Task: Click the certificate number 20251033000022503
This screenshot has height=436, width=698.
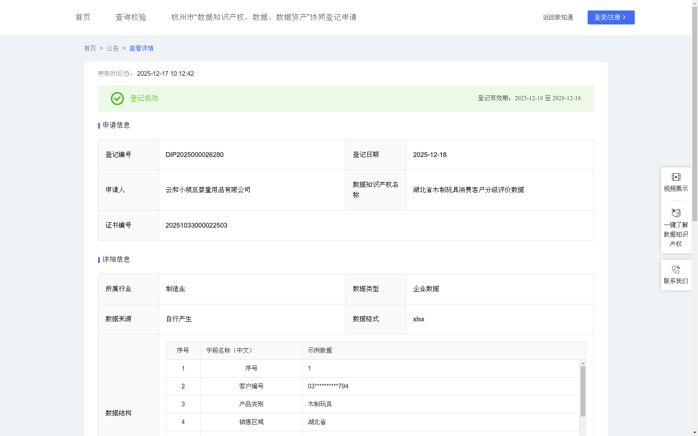Action: [196, 225]
